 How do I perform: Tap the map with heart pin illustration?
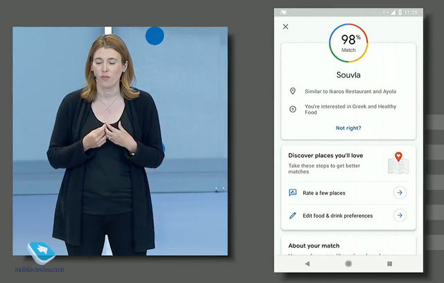(398, 163)
